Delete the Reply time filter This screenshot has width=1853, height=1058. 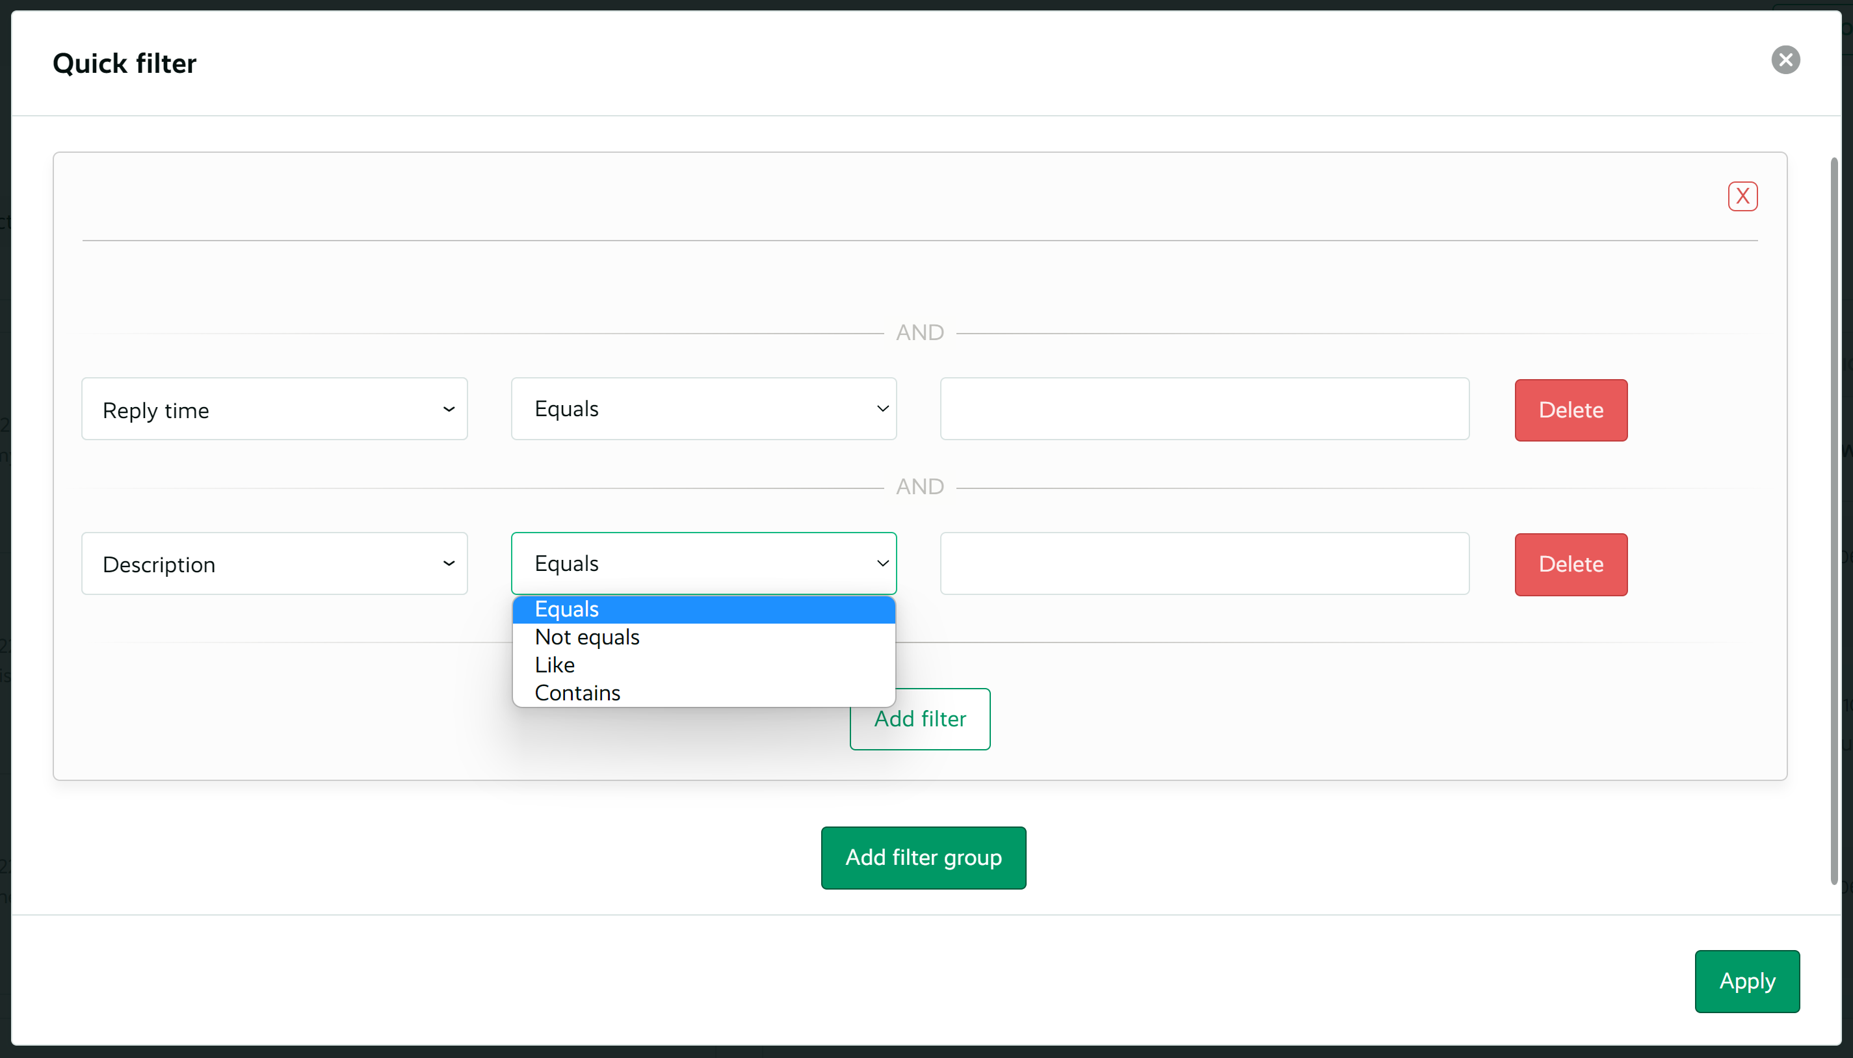coord(1570,410)
